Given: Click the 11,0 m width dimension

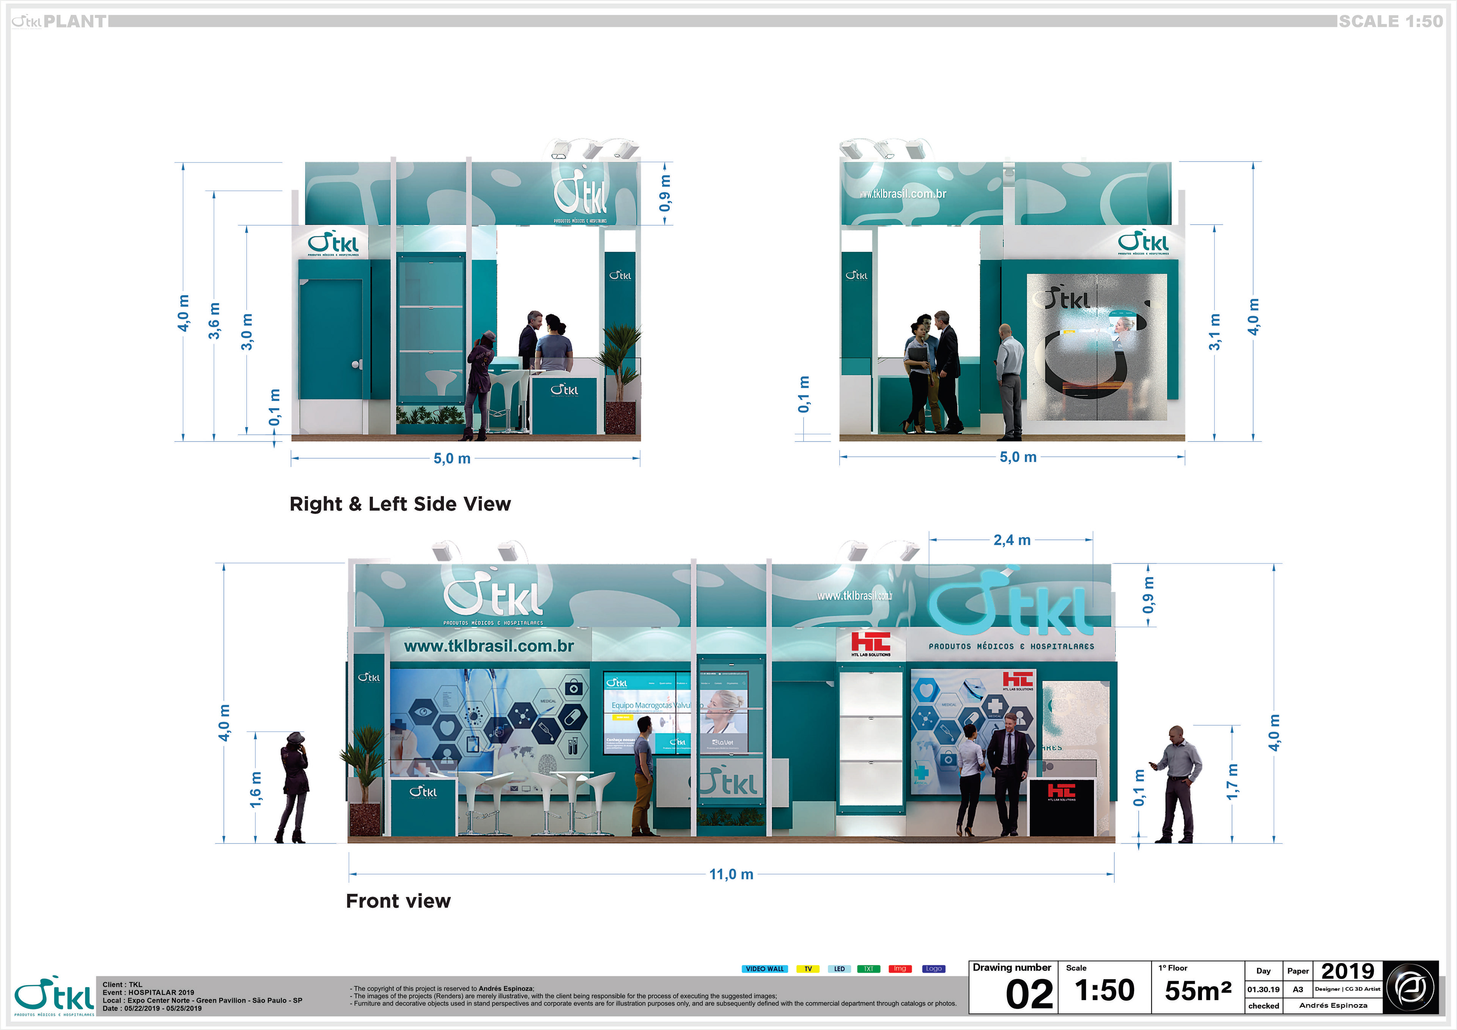Looking at the screenshot, I should (x=731, y=874).
